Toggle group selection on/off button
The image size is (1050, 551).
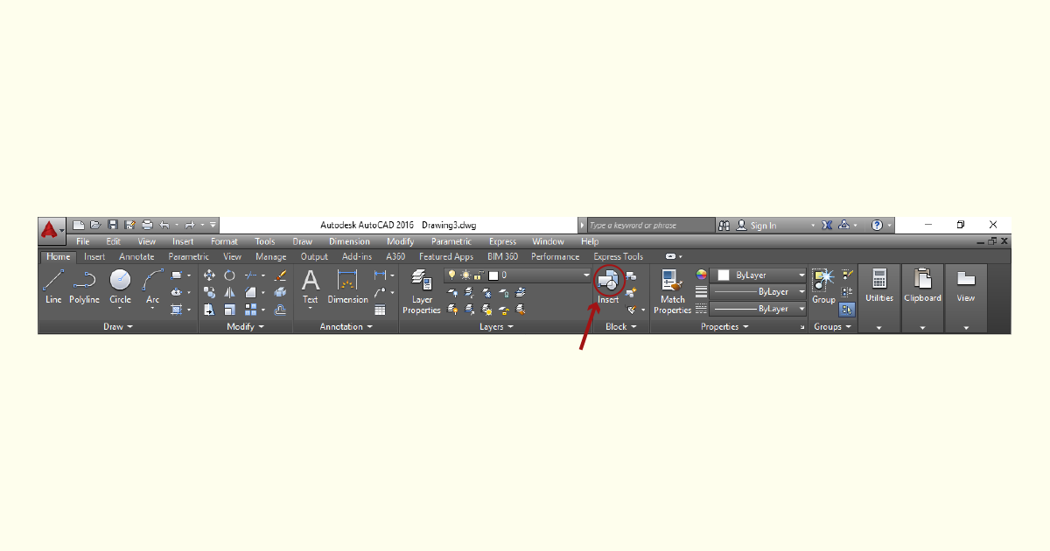[x=847, y=309]
